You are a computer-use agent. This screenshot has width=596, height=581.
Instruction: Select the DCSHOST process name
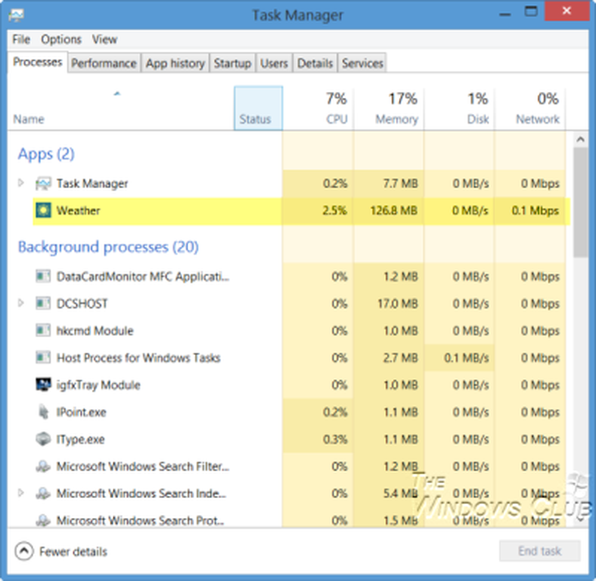(x=82, y=303)
